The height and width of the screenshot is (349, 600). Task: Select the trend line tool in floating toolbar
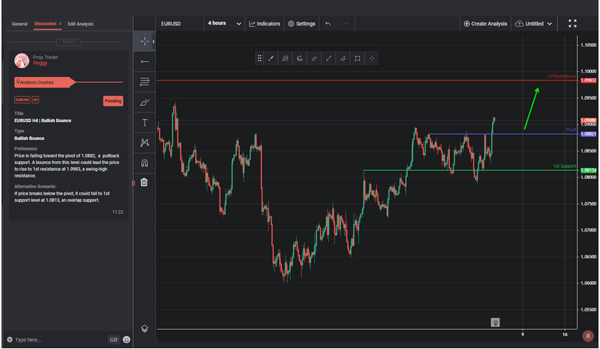pyautogui.click(x=271, y=58)
